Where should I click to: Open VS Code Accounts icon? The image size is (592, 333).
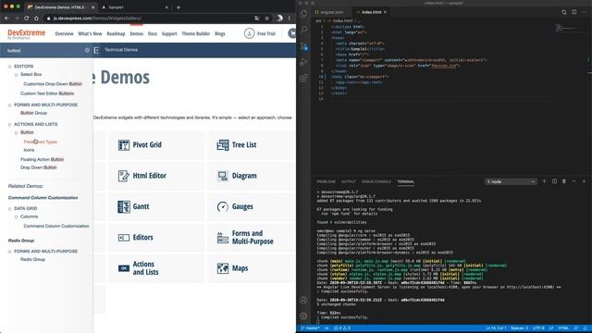(x=303, y=300)
